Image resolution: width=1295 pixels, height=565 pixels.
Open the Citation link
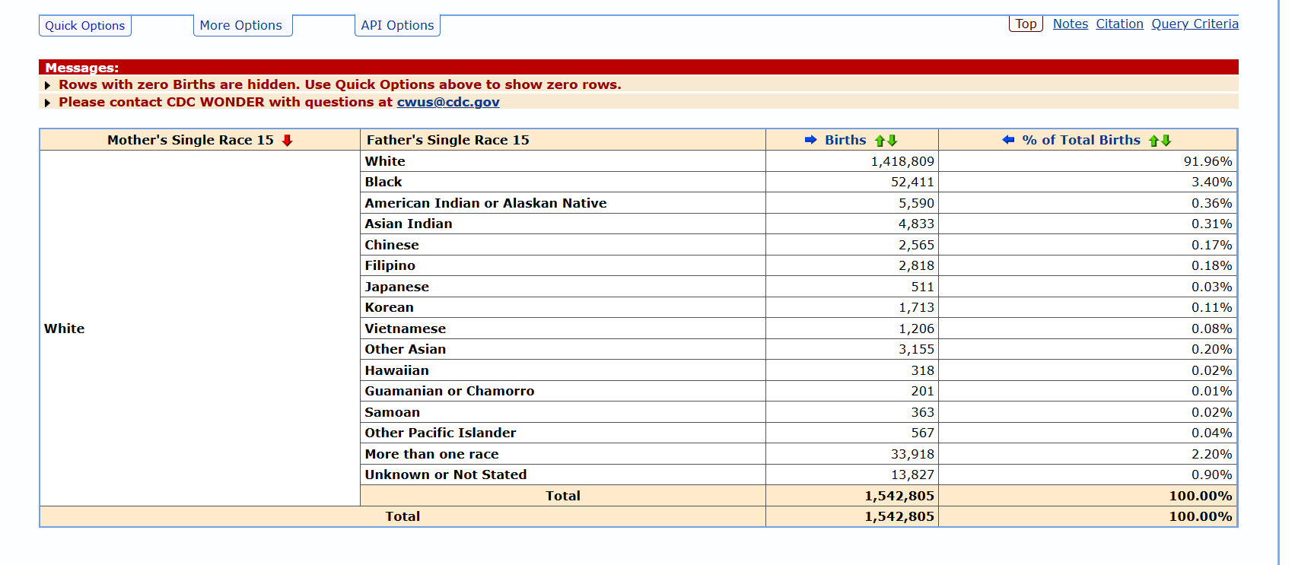click(x=1119, y=24)
